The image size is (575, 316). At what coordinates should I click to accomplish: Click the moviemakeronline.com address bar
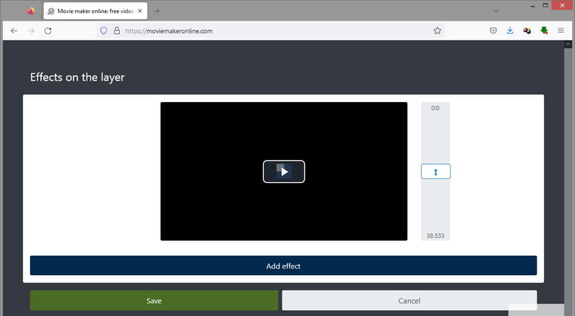point(270,31)
